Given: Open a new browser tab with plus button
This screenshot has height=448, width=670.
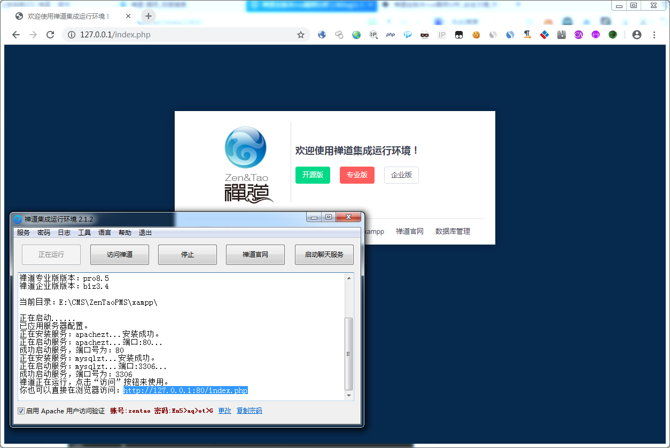Looking at the screenshot, I should coord(149,16).
